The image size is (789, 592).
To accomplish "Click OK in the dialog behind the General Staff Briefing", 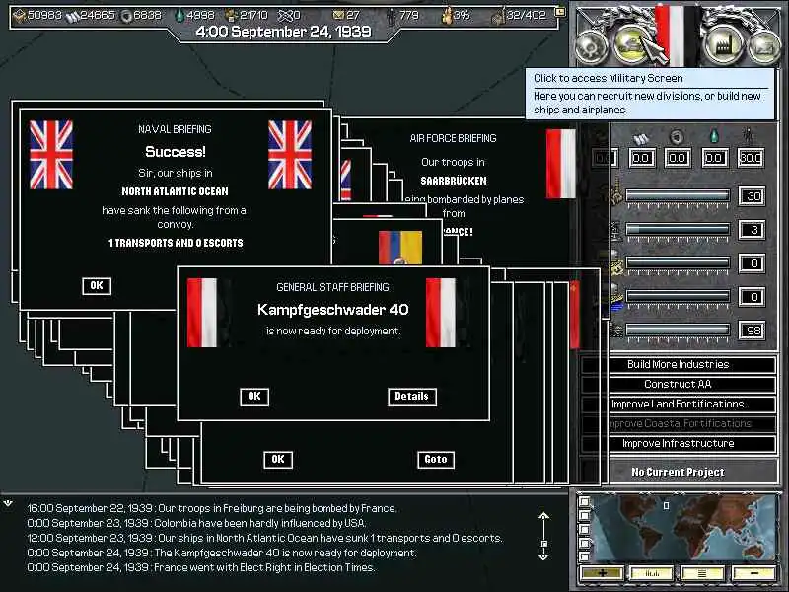I will 278,459.
